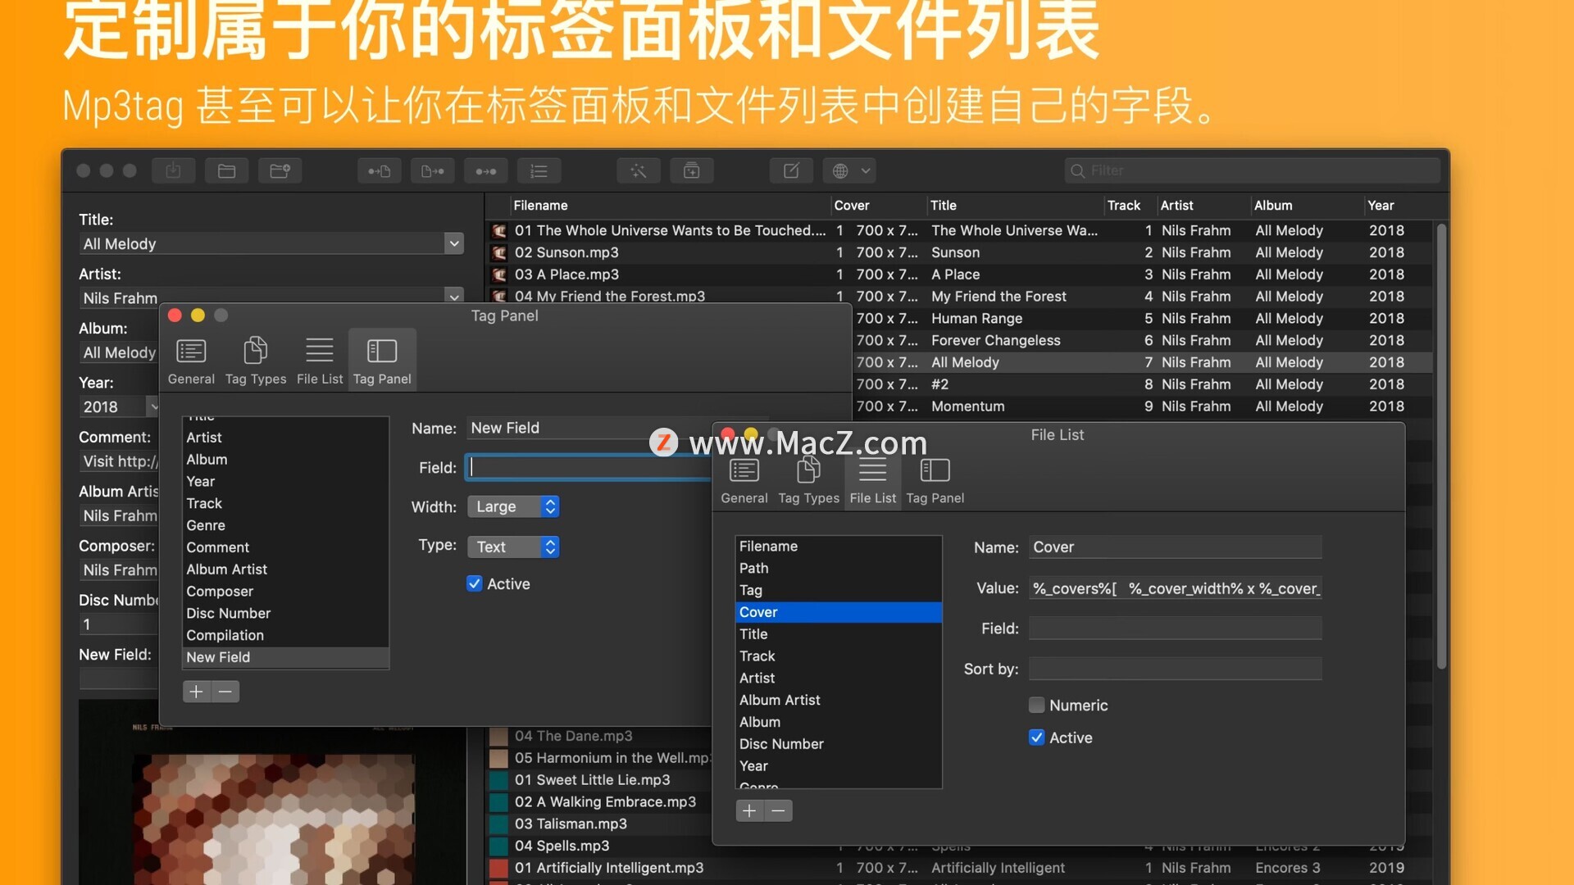
Task: Click the Save tag toolbar icon
Action: point(173,170)
